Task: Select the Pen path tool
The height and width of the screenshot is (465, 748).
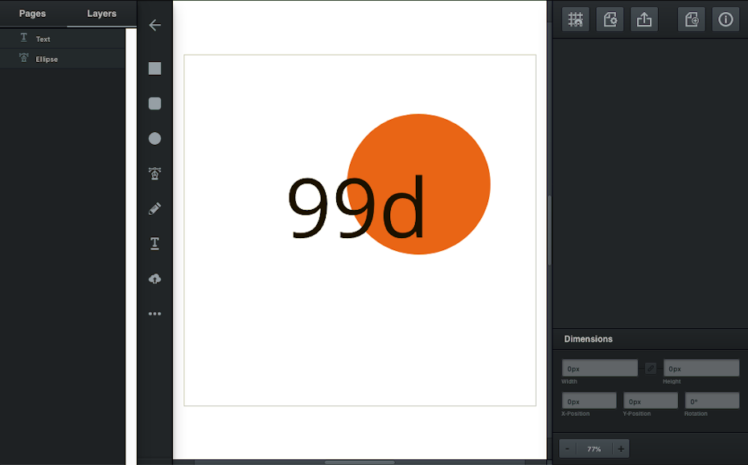Action: click(154, 173)
